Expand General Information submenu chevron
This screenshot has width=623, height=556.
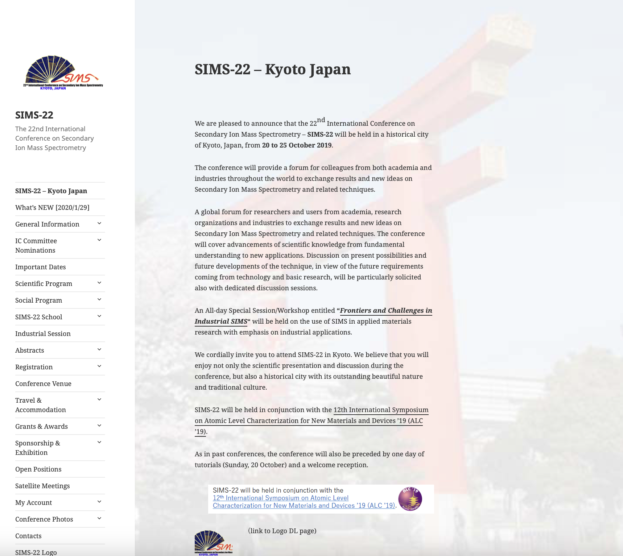point(99,224)
